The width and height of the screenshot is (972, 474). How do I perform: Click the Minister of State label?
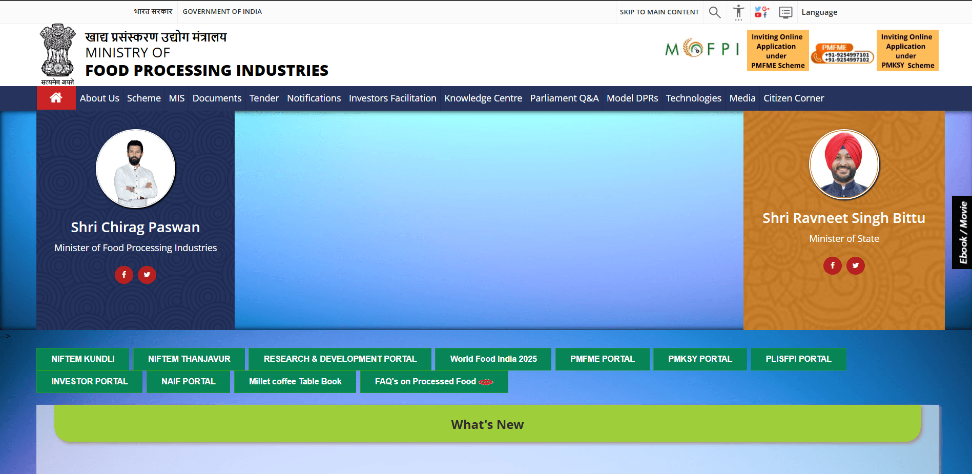[844, 238]
